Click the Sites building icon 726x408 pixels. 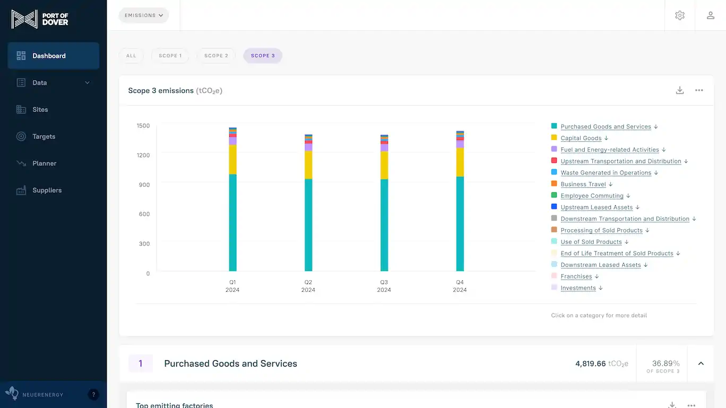point(21,109)
